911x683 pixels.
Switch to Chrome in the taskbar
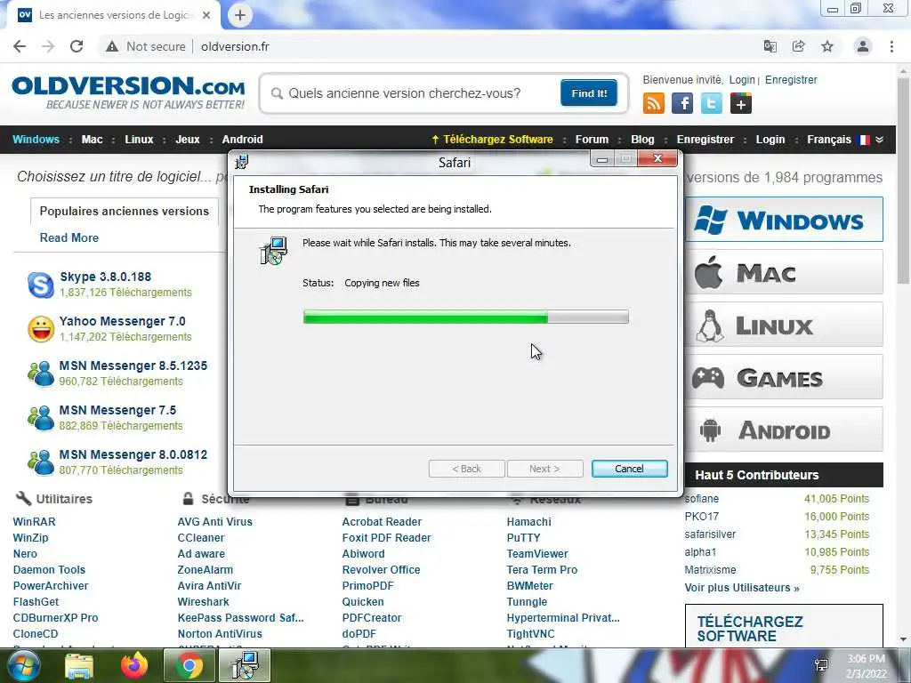(x=189, y=666)
